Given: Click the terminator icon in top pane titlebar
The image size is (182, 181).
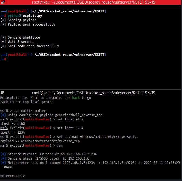Looking at the screenshot, I should 3,2.
